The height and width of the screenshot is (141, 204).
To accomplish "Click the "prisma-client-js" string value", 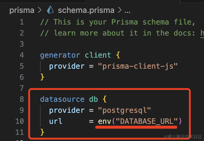I will click(138, 66).
